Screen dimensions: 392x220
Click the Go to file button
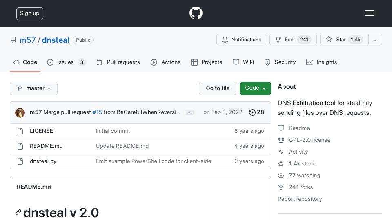click(x=218, y=88)
